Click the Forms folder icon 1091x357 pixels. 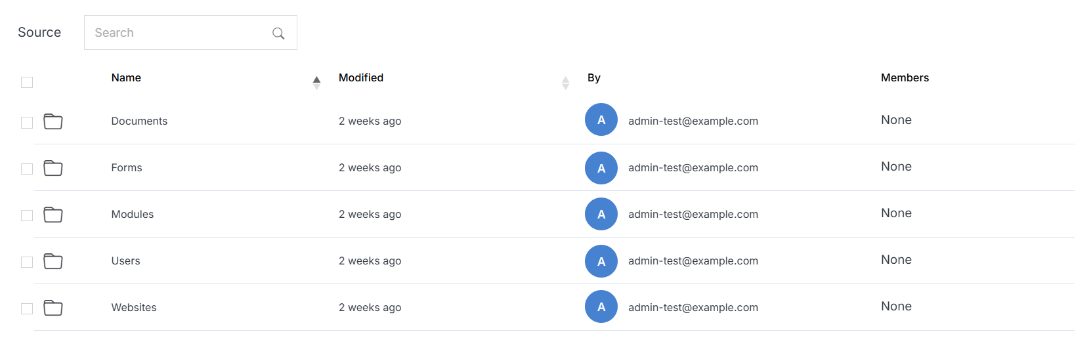tap(53, 168)
